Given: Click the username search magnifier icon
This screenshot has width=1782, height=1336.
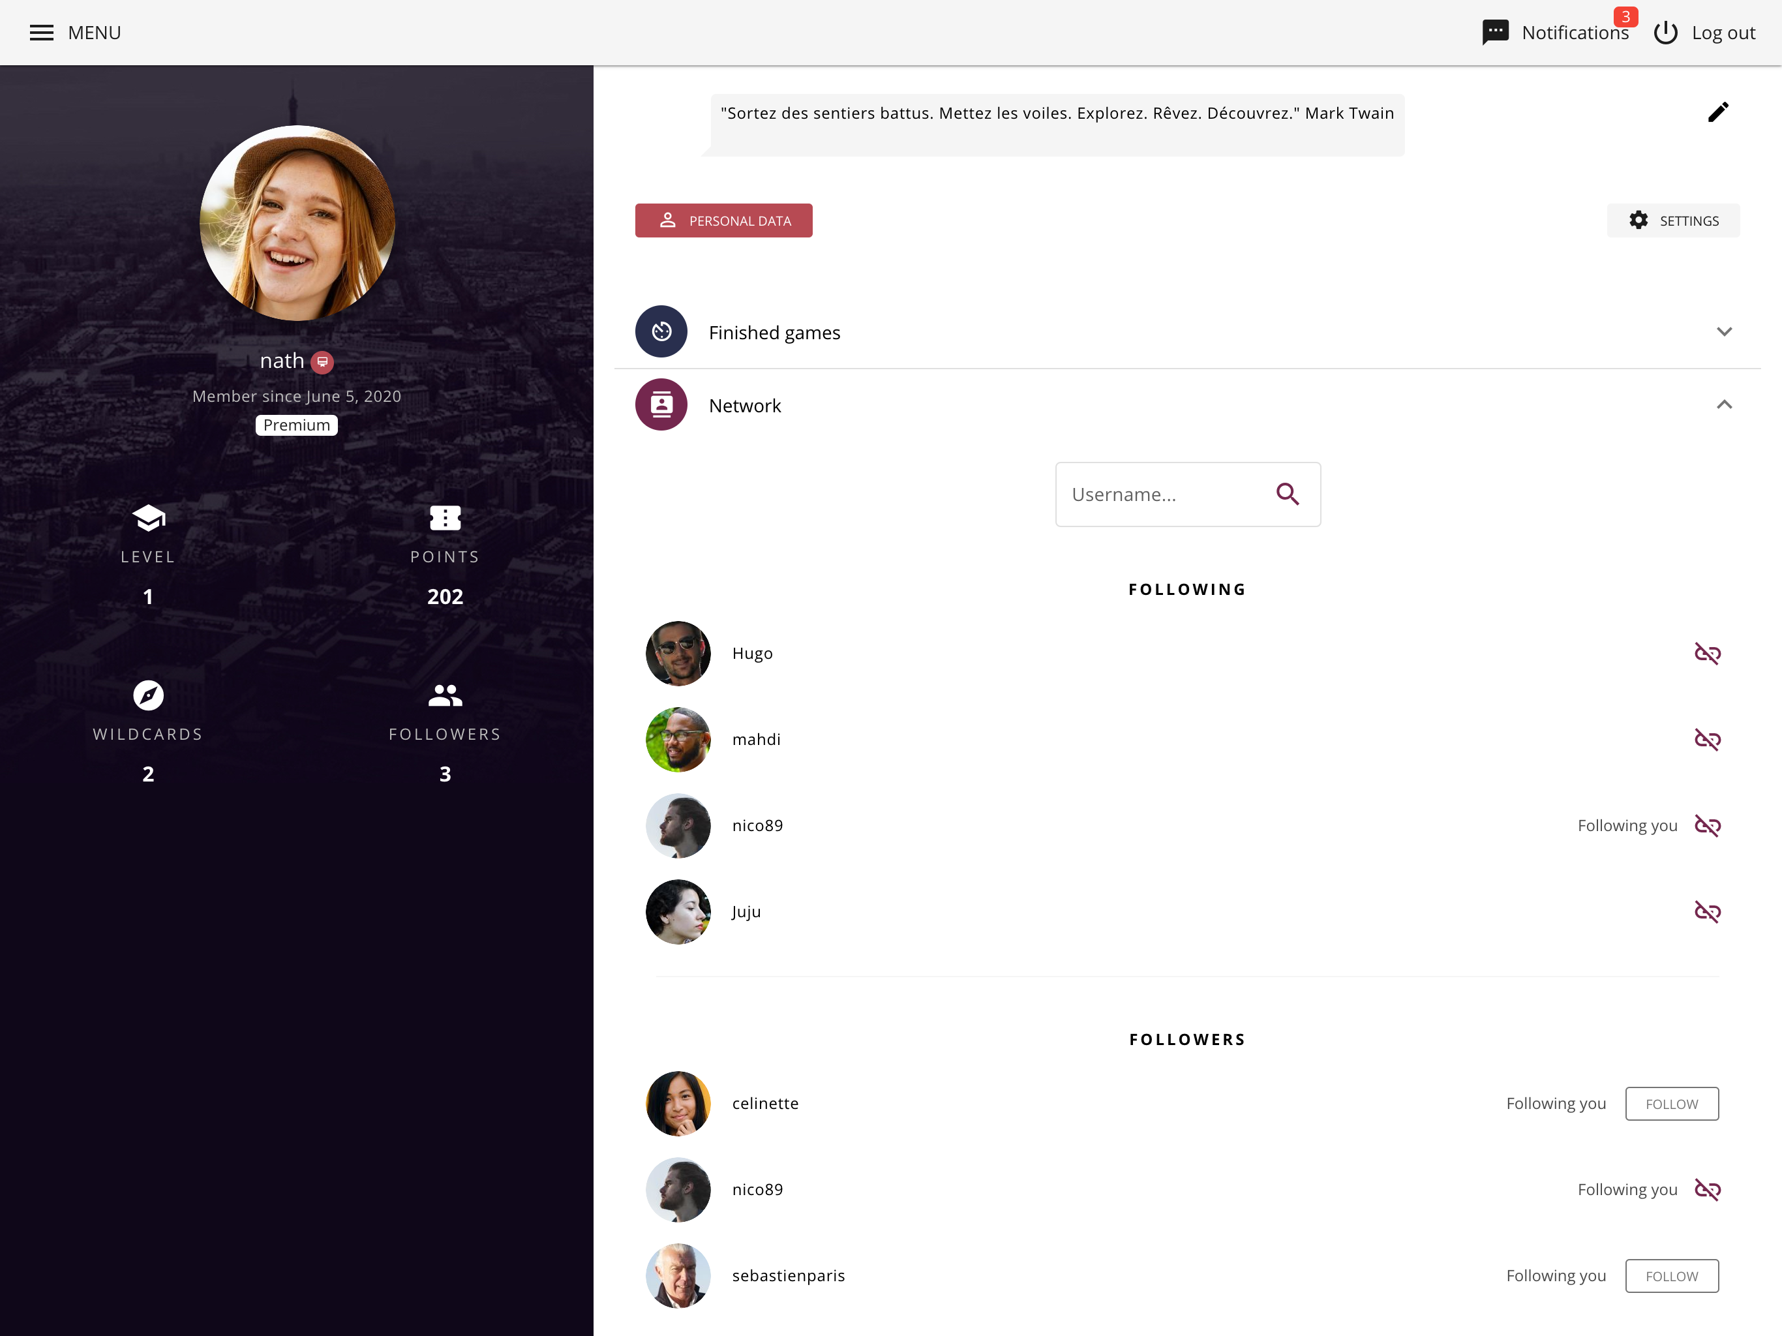Looking at the screenshot, I should 1288,494.
